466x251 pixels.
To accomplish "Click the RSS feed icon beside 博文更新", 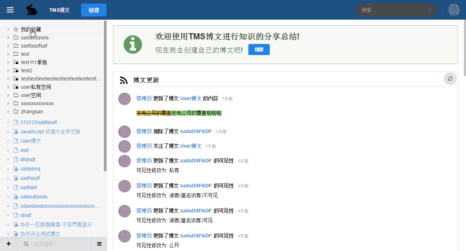I will click(x=124, y=80).
